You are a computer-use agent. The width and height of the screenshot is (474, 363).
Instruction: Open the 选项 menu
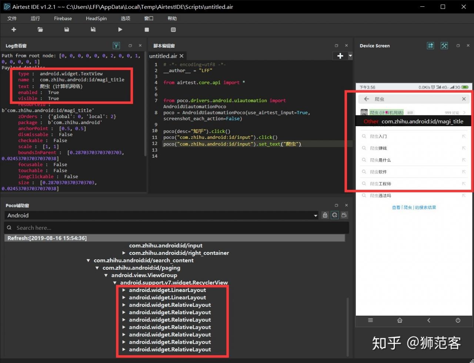tap(126, 19)
